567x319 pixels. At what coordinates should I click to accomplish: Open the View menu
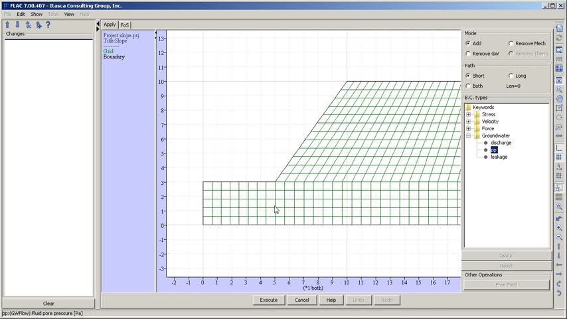[69, 14]
